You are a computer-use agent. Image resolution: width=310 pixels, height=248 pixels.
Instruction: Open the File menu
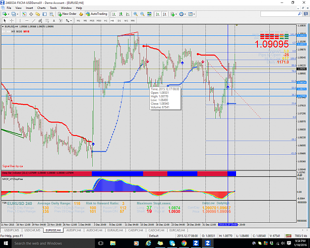click(9, 8)
